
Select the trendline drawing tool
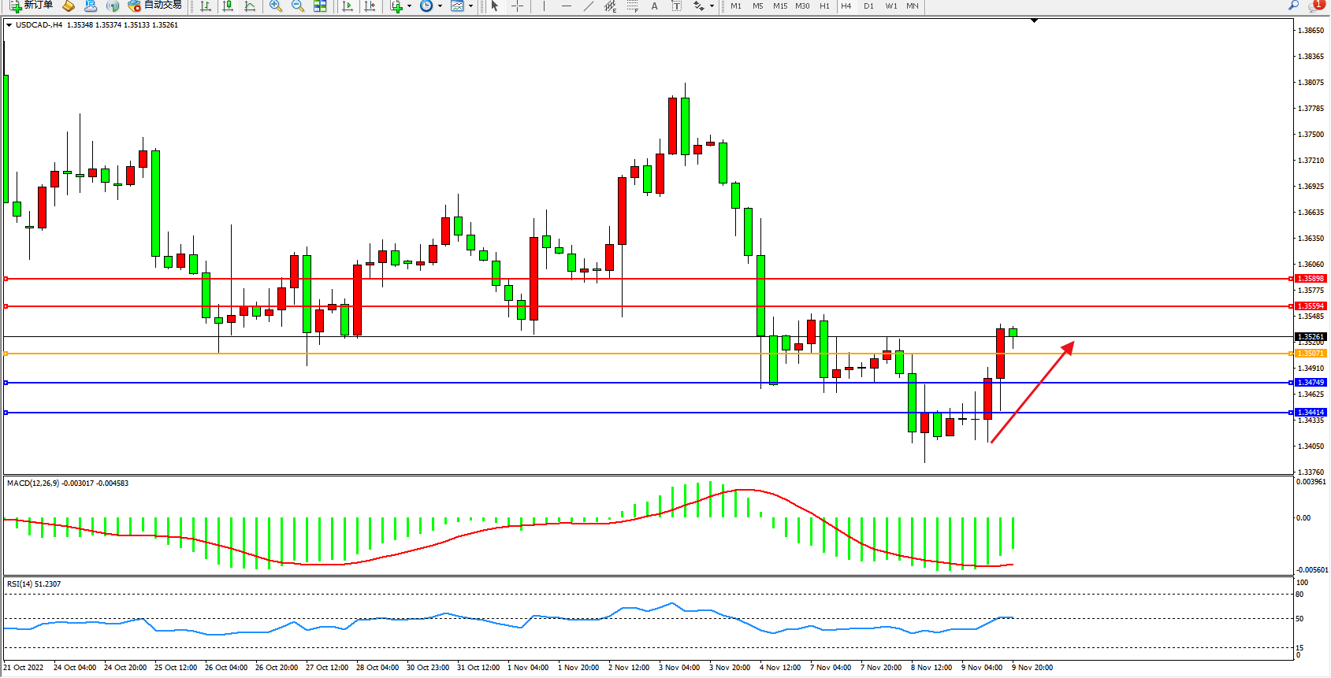pos(589,6)
